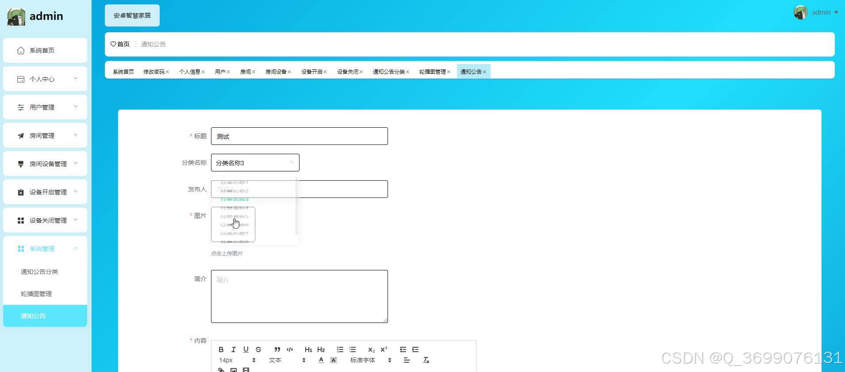Apply subscript formatting
The height and width of the screenshot is (372, 845).
[372, 349]
